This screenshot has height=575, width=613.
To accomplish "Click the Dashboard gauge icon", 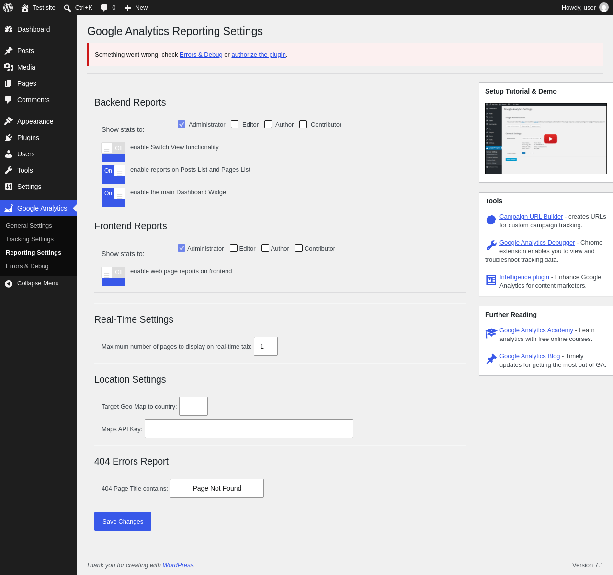I will (9, 29).
